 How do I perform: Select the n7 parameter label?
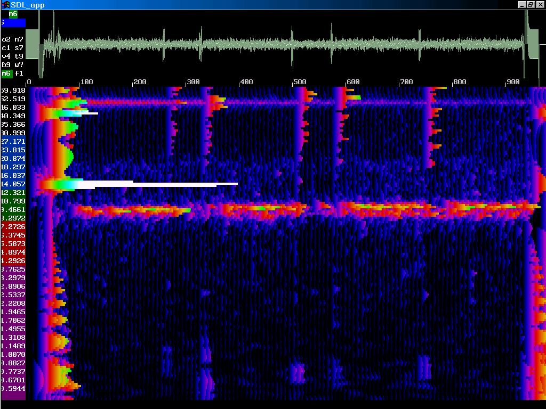[x=19, y=39]
